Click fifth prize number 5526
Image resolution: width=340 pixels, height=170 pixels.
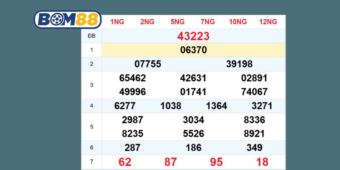(x=193, y=133)
